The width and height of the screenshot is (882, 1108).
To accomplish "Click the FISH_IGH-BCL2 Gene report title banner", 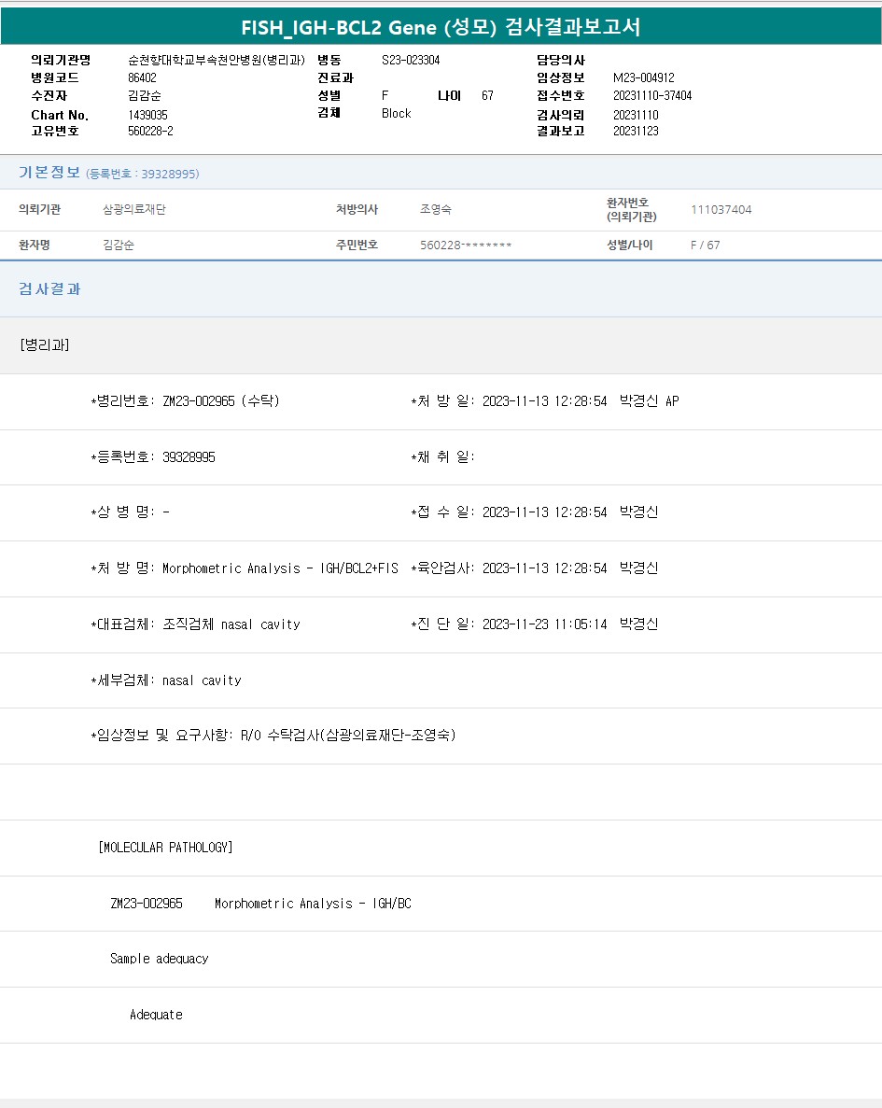I will pos(441,26).
